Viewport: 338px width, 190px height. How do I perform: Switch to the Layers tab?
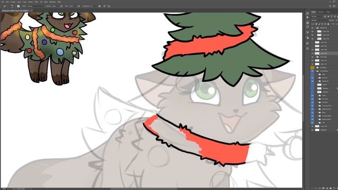(314, 12)
